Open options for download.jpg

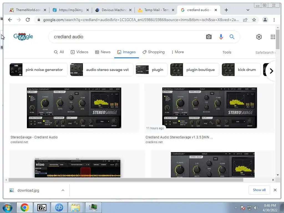coord(63,190)
